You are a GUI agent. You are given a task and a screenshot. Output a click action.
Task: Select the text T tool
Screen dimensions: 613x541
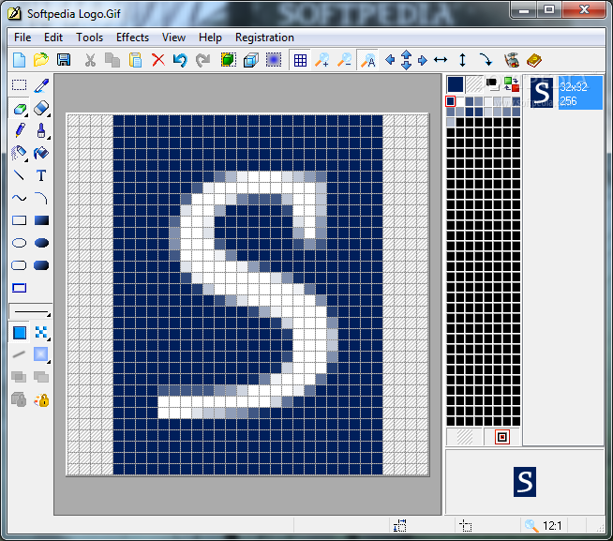[41, 175]
